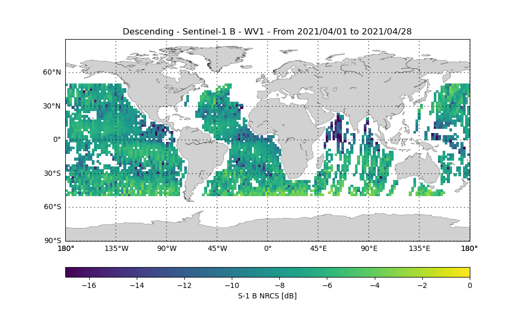Viewport: 522px width, 313px height.
Task: Click the Australia landmass on the map
Action: [417, 168]
